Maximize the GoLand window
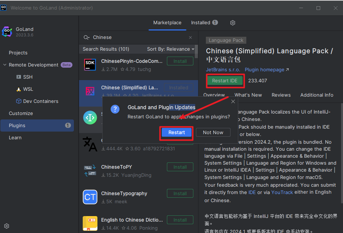This screenshot has width=343, height=233. coord(318,8)
